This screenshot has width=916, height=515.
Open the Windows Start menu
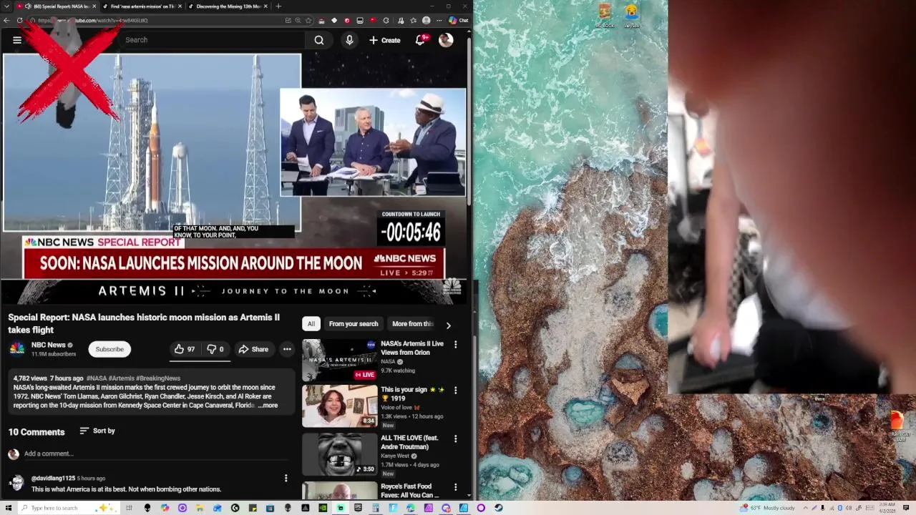point(8,508)
